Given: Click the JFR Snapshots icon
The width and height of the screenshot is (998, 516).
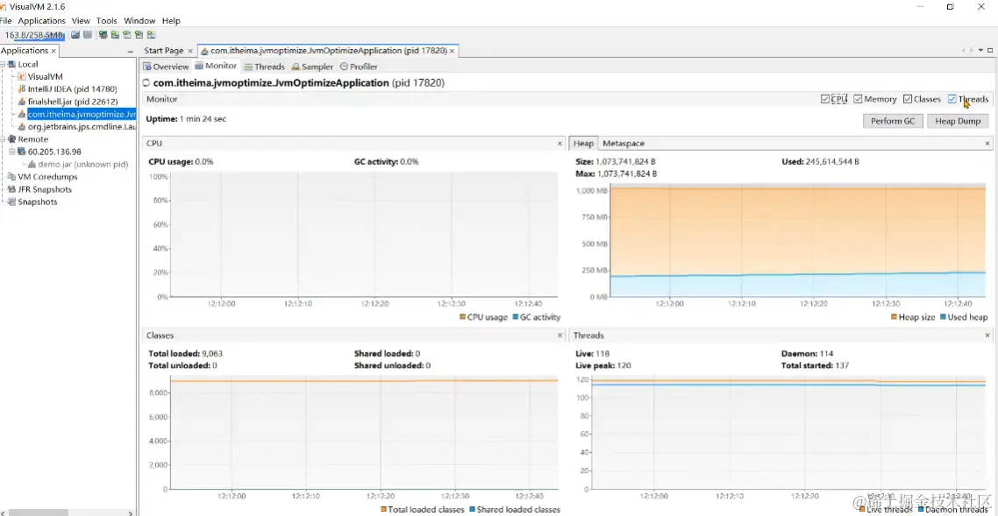Looking at the screenshot, I should [x=12, y=189].
